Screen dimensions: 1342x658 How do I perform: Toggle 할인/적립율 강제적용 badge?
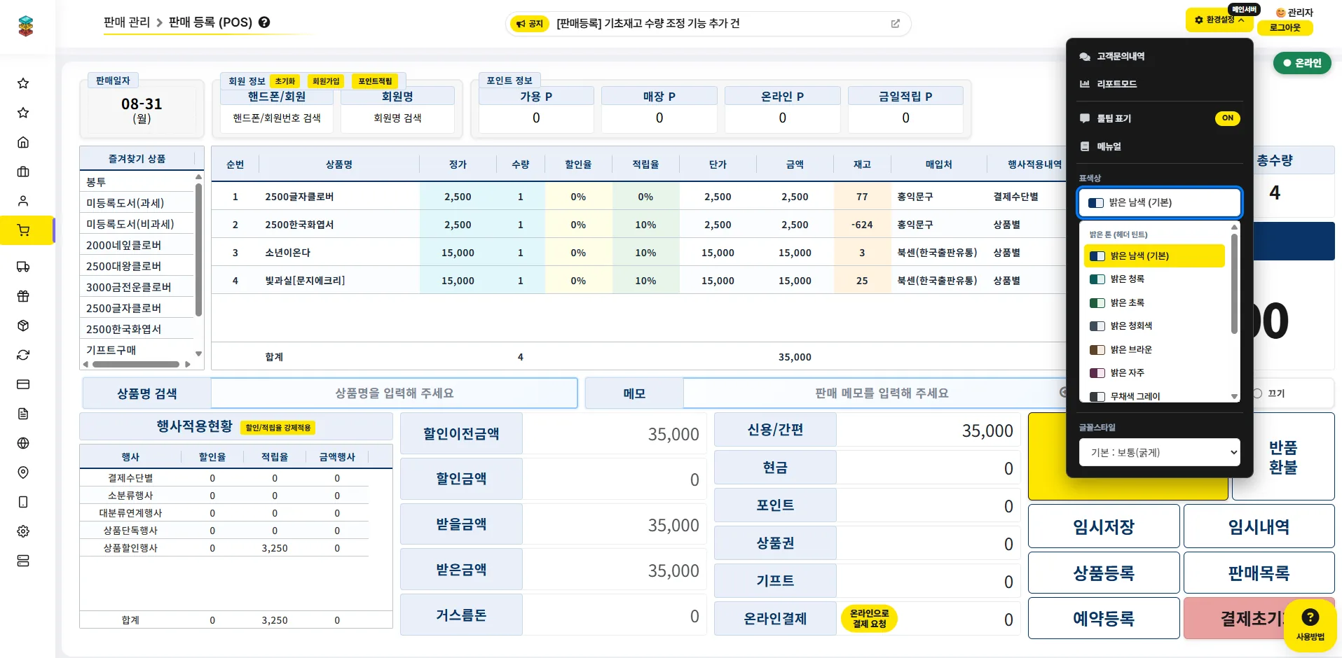click(278, 428)
